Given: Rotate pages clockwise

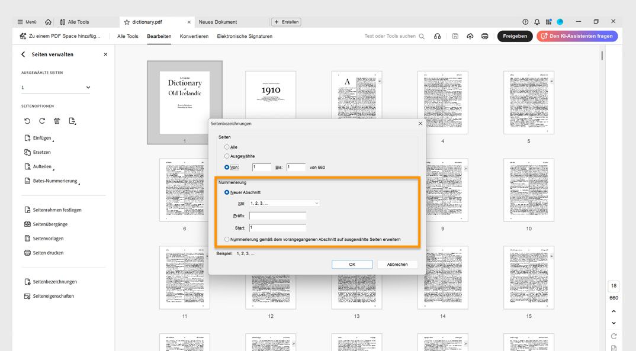Looking at the screenshot, I should click(42, 121).
